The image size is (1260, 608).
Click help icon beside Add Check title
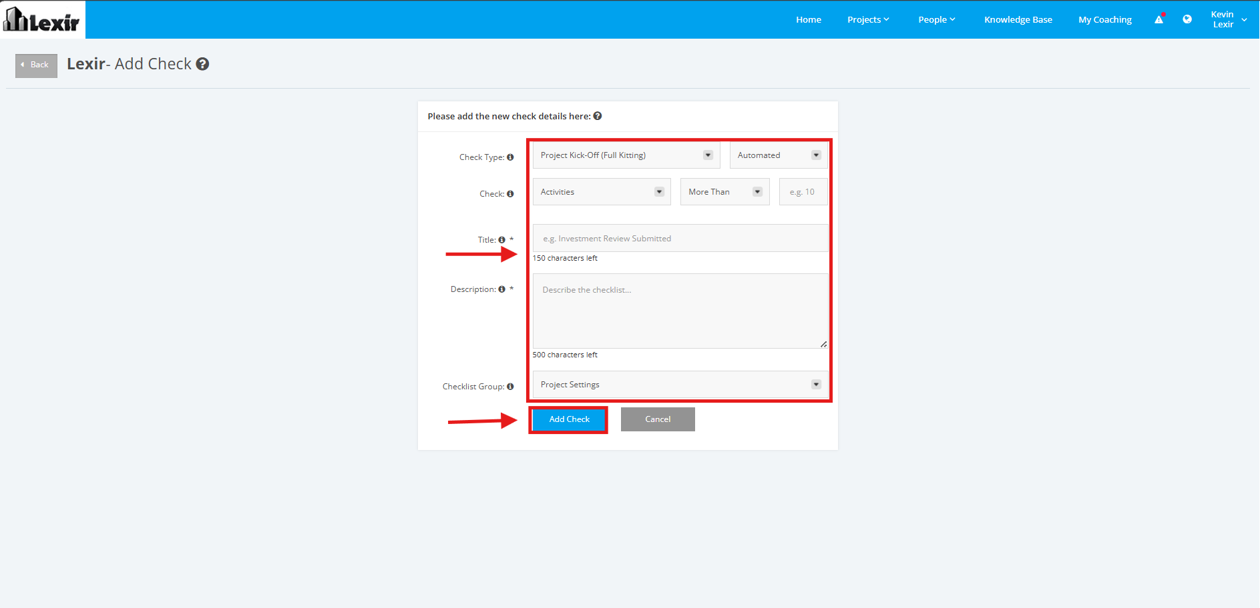202,64
